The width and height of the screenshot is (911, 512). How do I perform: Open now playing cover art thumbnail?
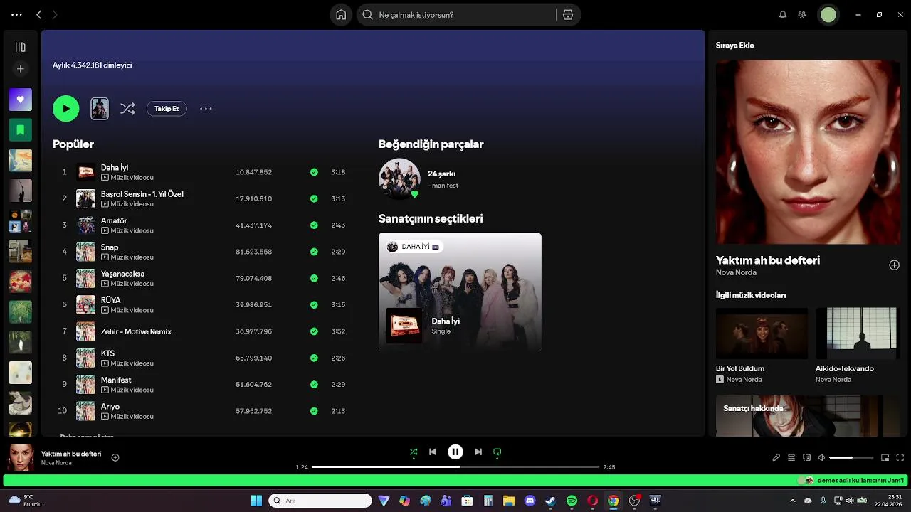point(21,457)
